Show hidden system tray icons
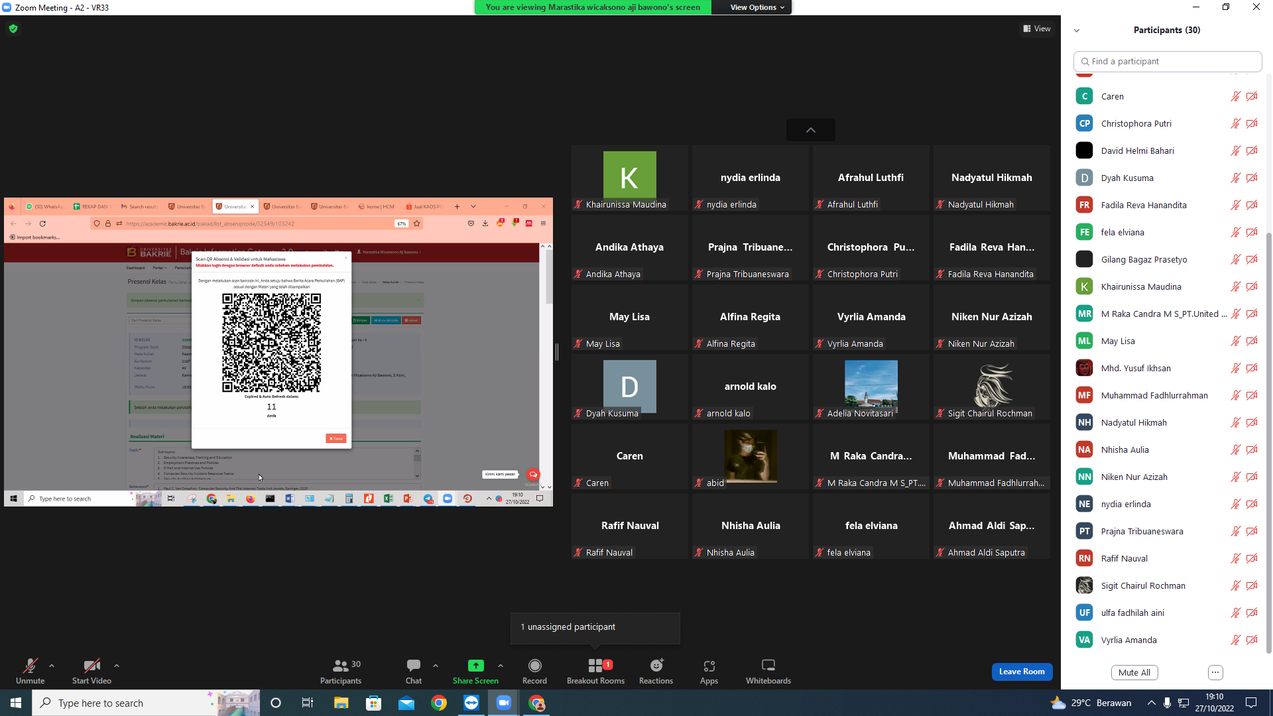Screen dimensions: 1273x716 (1151, 703)
